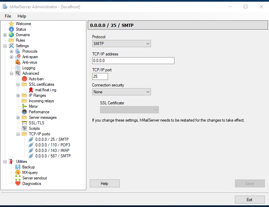Expand the Protocols tree node

tap(11, 51)
